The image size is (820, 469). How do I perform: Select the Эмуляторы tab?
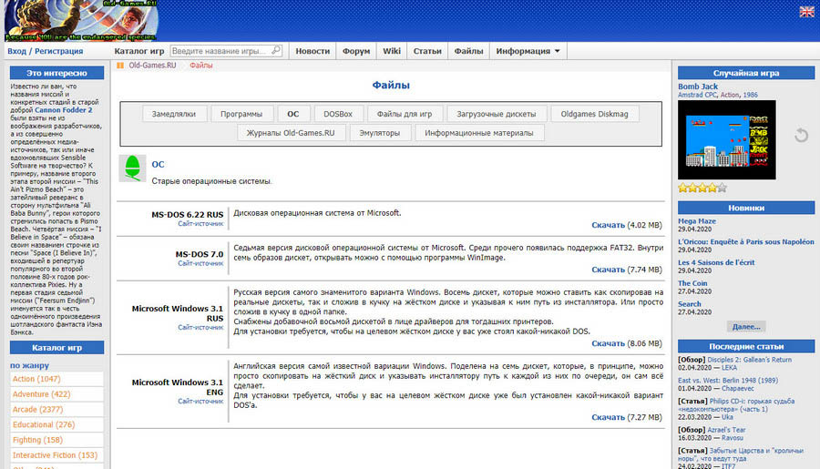[380, 133]
